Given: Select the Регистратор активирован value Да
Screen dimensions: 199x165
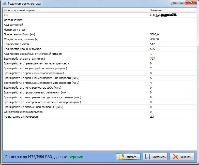Looking at the screenshot, I should 152,117.
